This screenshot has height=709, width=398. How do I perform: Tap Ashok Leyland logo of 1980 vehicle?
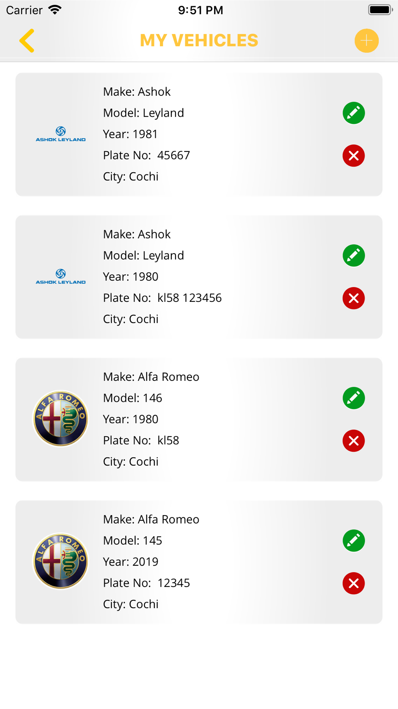tap(60, 276)
